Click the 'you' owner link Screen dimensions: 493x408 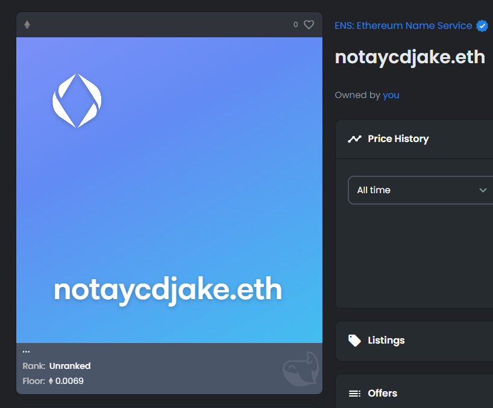[x=391, y=95]
